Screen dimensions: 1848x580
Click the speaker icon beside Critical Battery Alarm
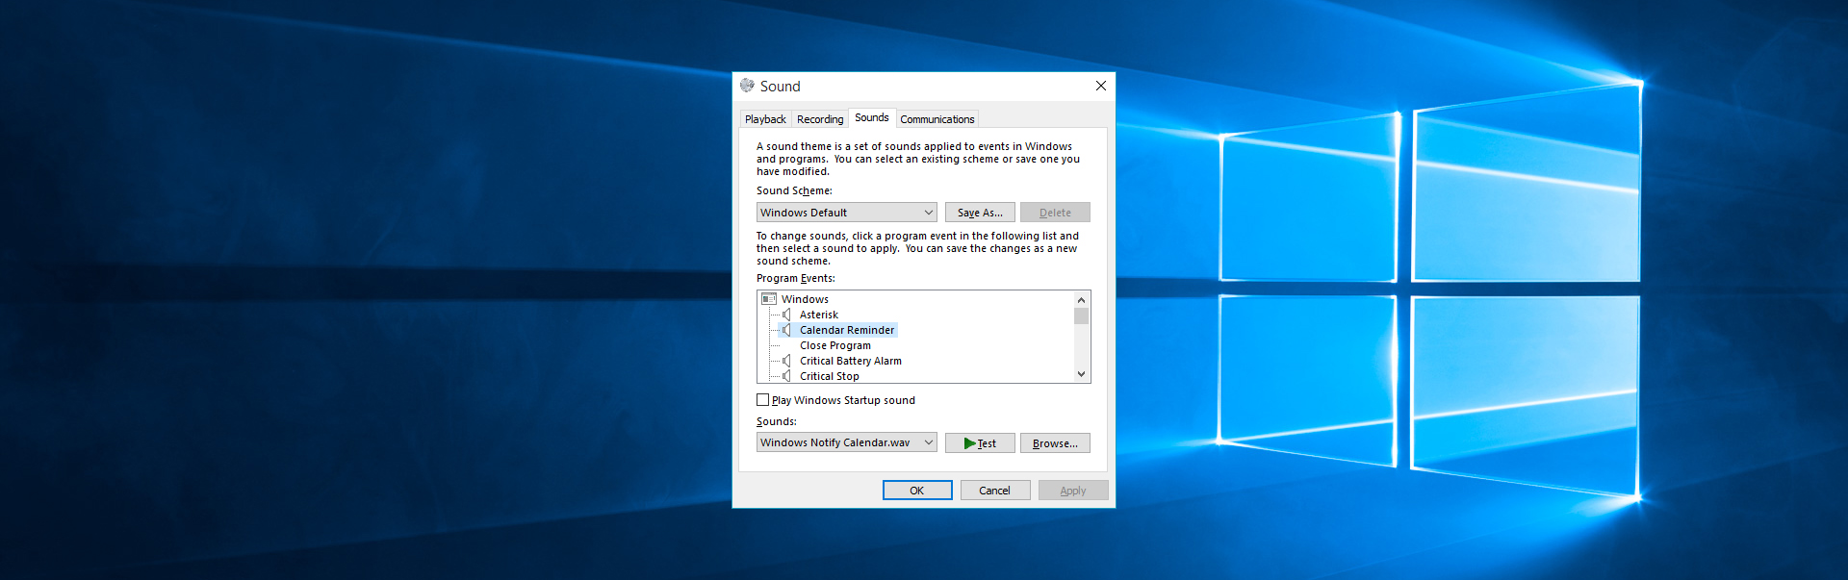786,361
